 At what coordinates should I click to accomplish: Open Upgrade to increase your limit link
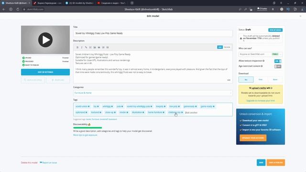point(261,101)
